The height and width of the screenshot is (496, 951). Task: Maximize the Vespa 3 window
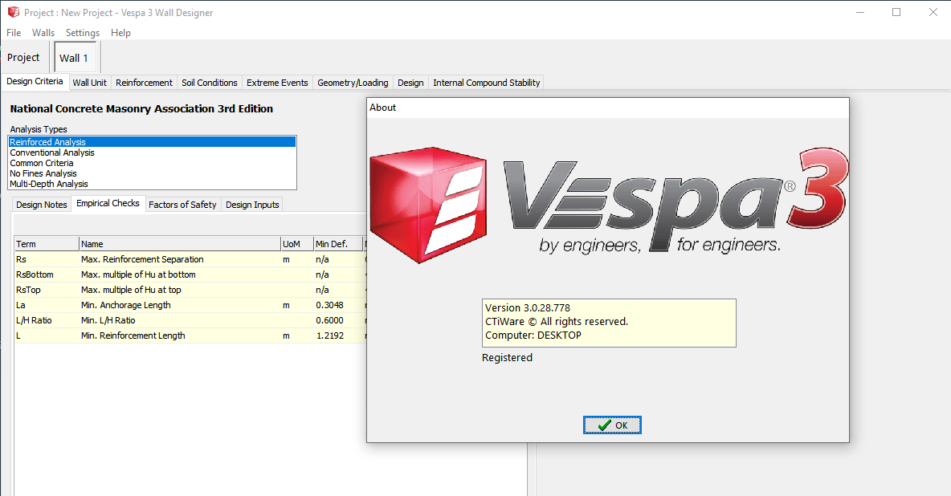point(896,12)
